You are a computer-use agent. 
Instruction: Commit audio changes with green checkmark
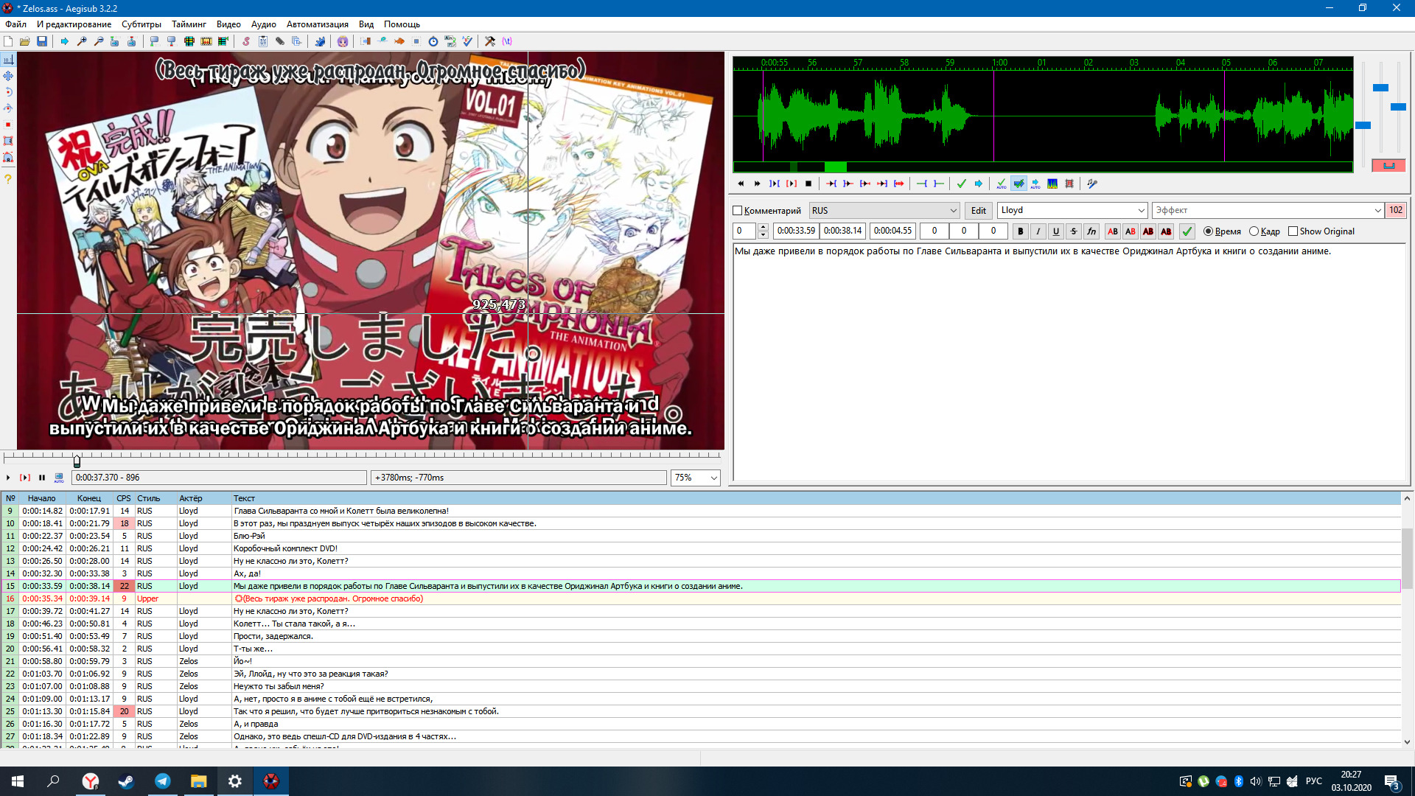(x=961, y=184)
